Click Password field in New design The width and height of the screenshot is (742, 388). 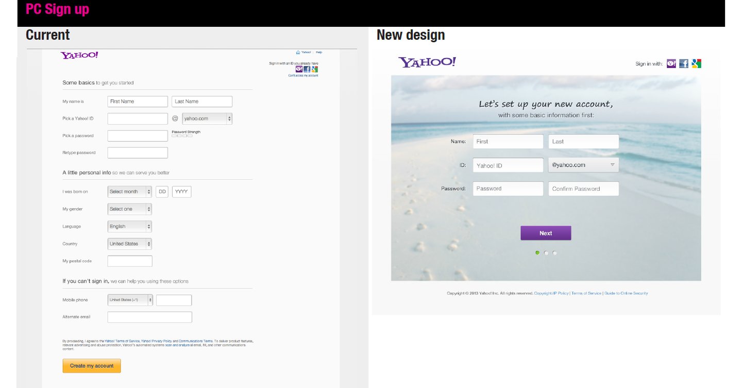508,189
